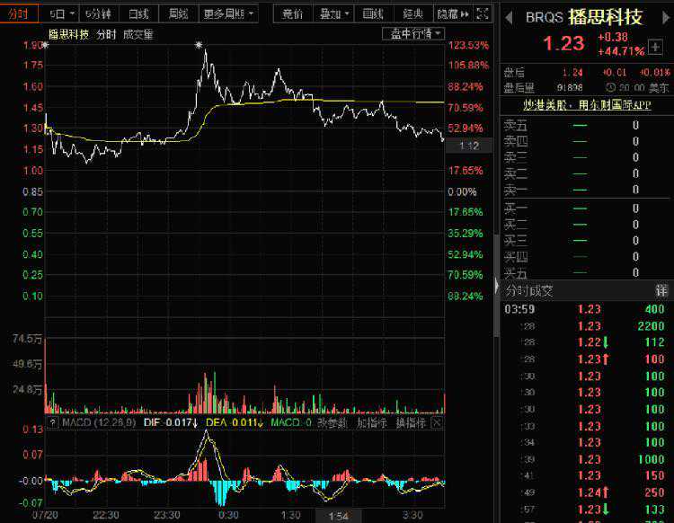The height and width of the screenshot is (523, 674).
Task: Click the 1:54 time marker on axis
Action: tap(336, 516)
